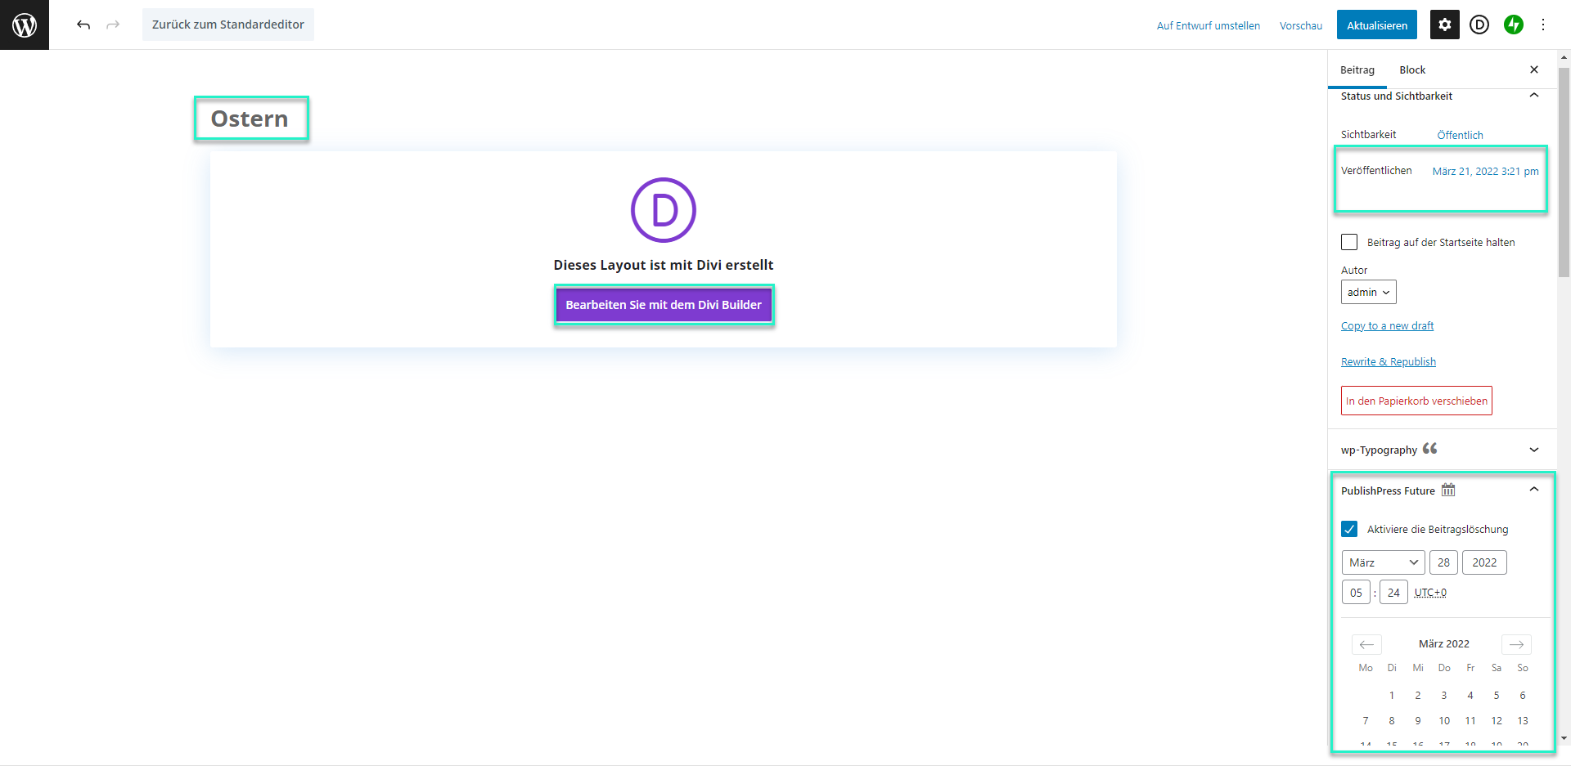Click Bearbeiten Sie mit dem Divi Builder
1571x766 pixels.
click(x=664, y=305)
